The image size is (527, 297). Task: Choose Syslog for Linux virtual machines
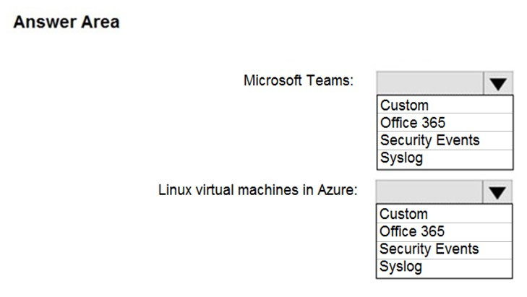(445, 268)
